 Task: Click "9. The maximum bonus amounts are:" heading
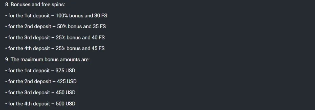48,60
